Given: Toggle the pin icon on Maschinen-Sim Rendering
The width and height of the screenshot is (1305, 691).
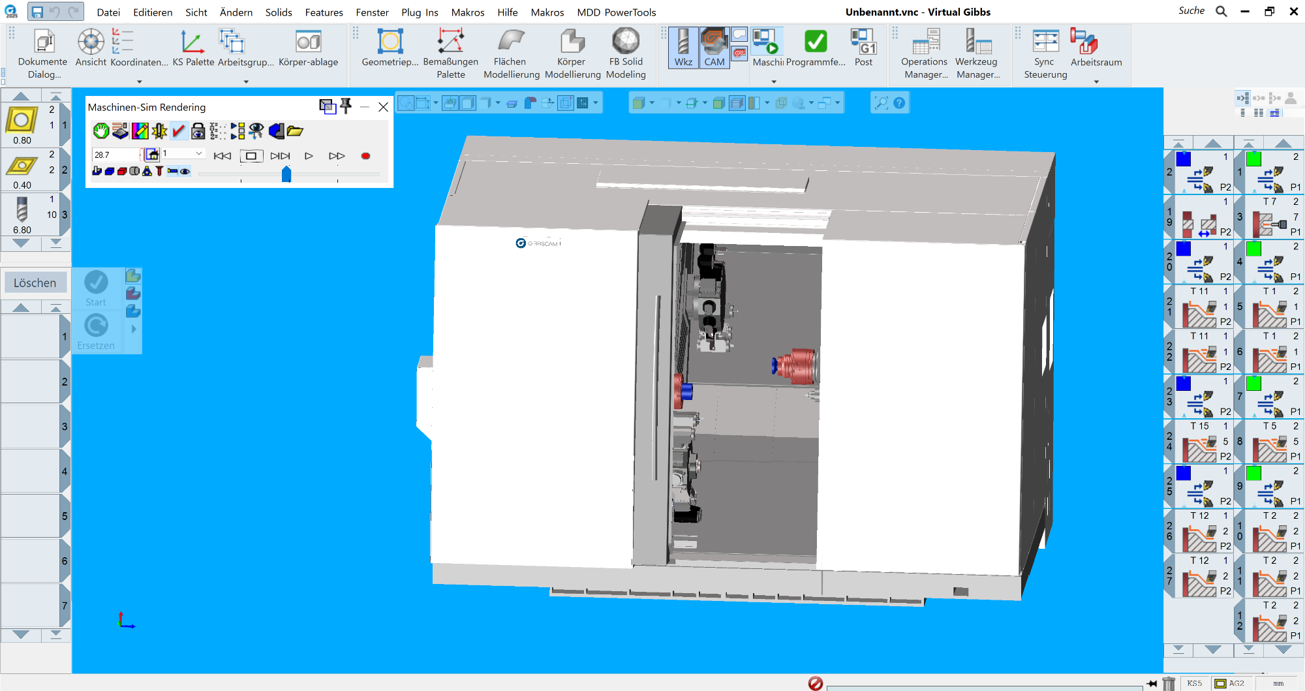Looking at the screenshot, I should pos(346,106).
